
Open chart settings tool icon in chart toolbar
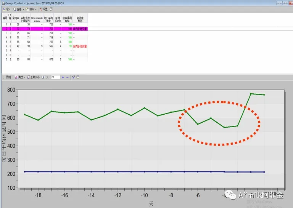(73, 77)
